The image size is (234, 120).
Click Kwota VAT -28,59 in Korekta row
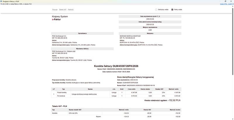(x=149, y=113)
